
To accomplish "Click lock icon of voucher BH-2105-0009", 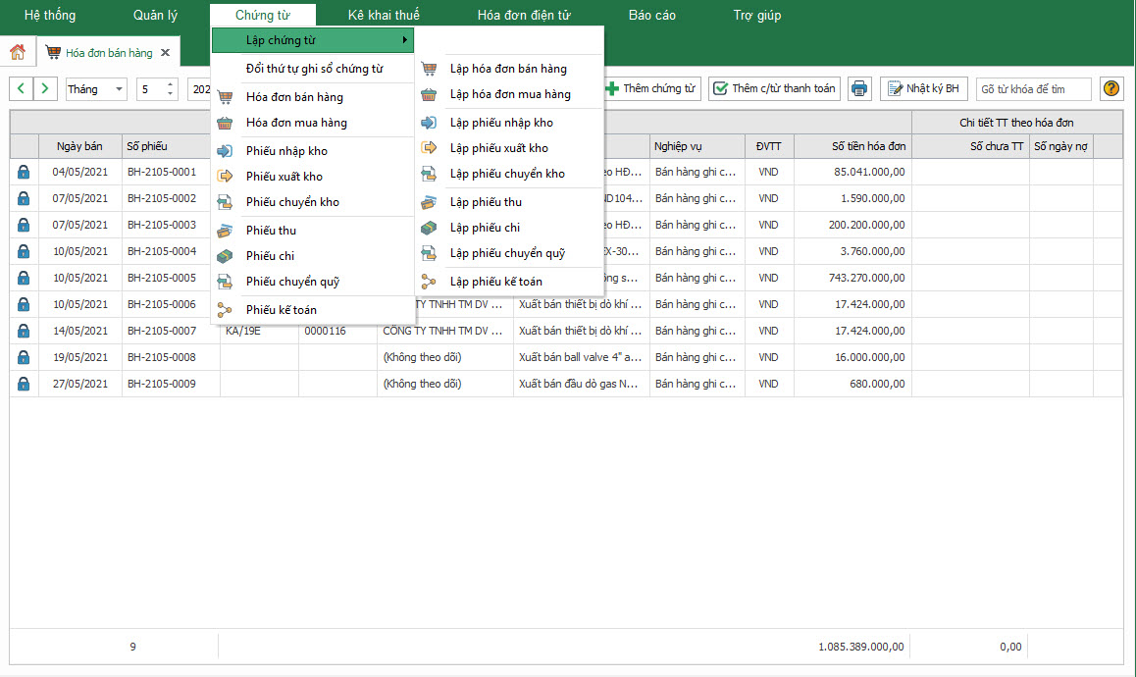I will [x=24, y=384].
